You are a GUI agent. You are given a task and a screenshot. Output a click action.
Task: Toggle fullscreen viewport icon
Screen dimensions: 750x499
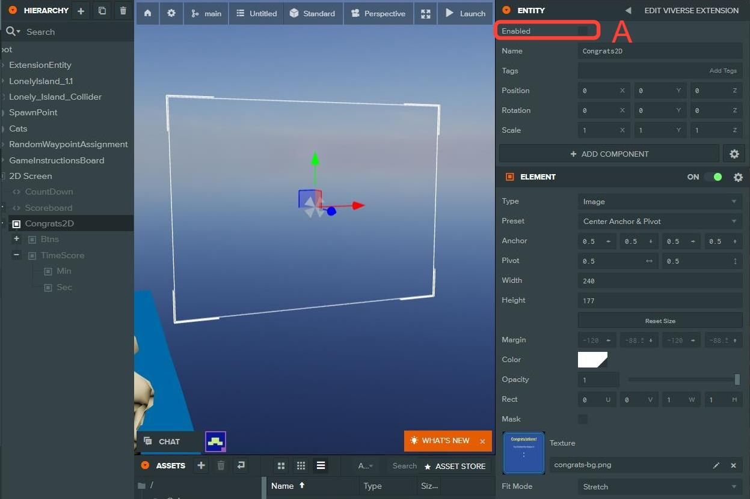pyautogui.click(x=425, y=13)
